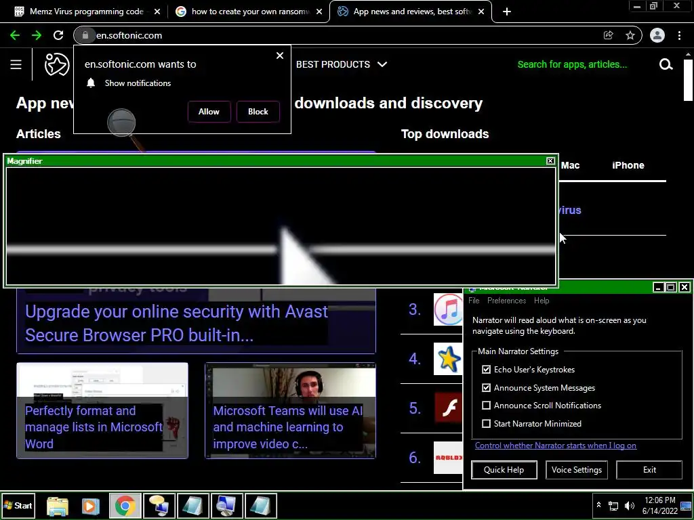Click the lock icon in address bar
This screenshot has width=694, height=520.
85,35
